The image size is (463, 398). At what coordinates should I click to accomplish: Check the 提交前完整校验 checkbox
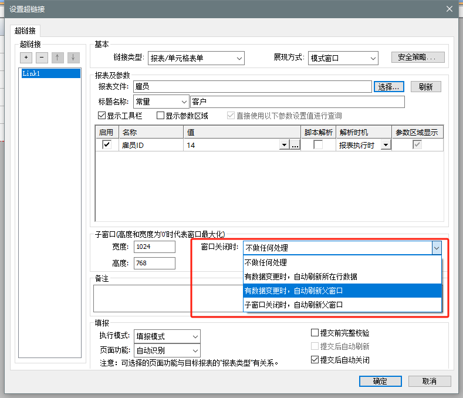[x=315, y=333]
